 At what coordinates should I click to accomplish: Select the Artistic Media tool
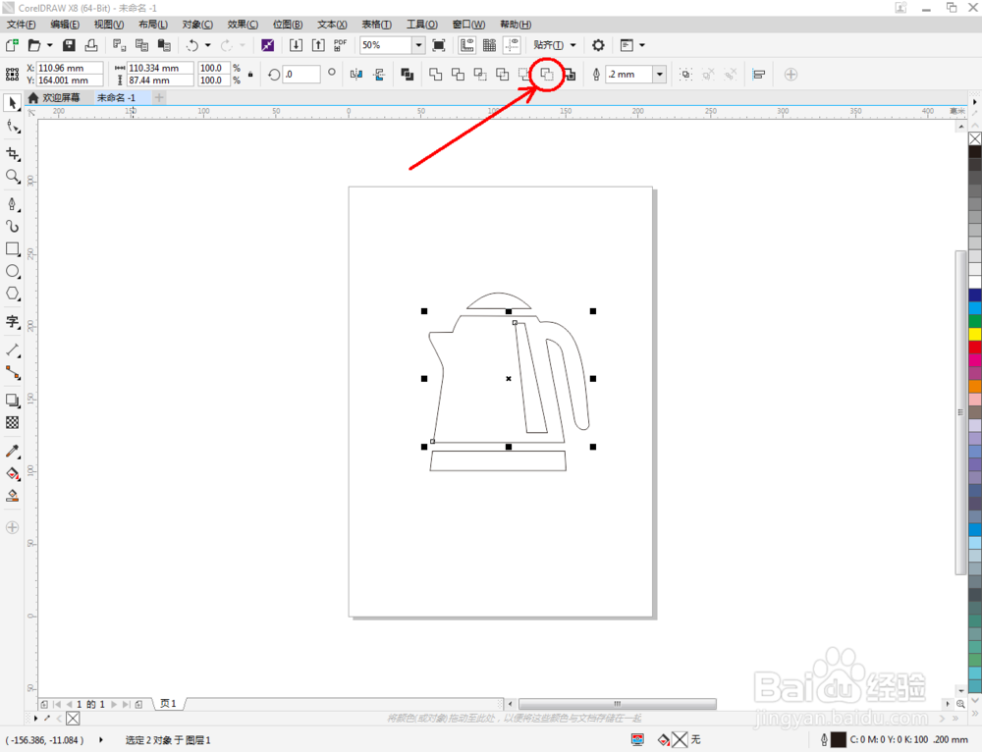[x=13, y=226]
